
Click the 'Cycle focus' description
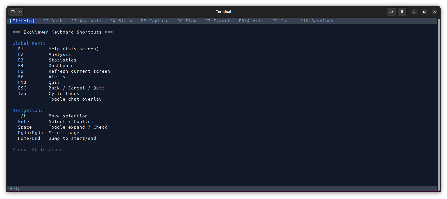pyautogui.click(x=64, y=94)
